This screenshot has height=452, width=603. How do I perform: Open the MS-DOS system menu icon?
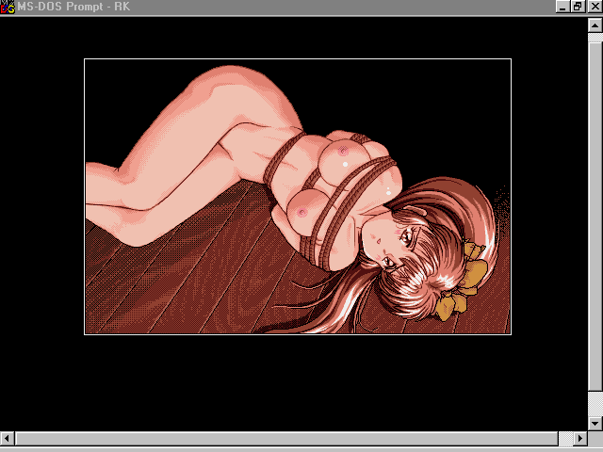pyautogui.click(x=8, y=7)
